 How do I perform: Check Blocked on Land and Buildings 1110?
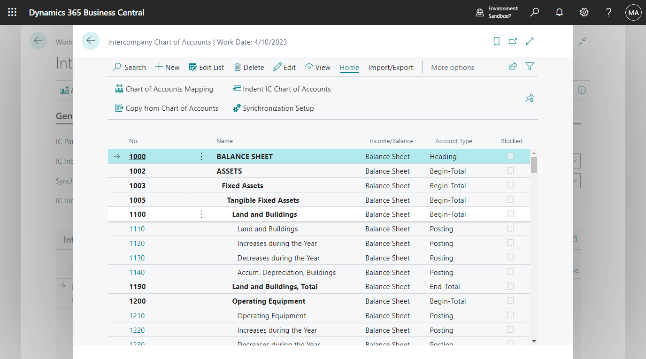coord(510,229)
